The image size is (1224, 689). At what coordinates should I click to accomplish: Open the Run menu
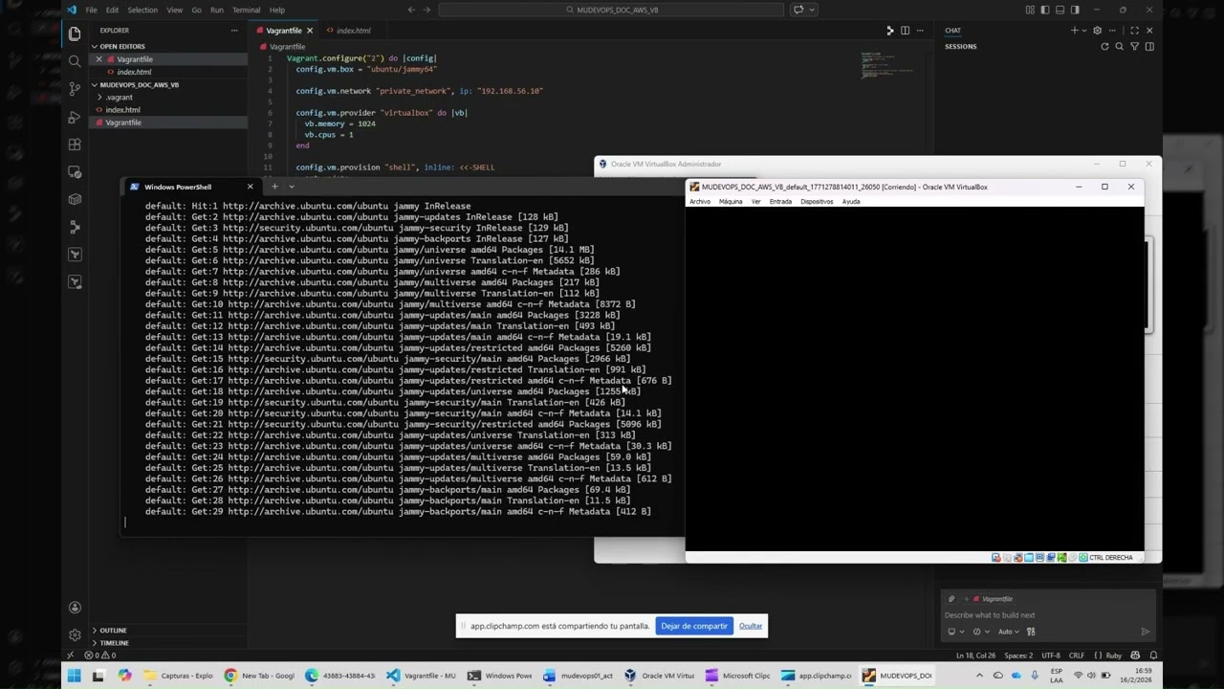[x=217, y=10]
